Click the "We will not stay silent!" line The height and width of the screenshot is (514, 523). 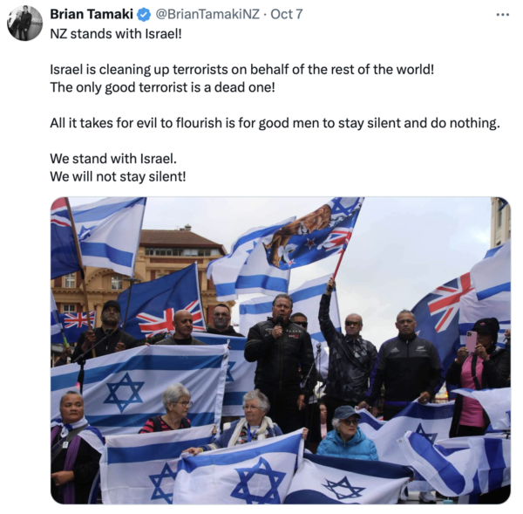tap(118, 176)
